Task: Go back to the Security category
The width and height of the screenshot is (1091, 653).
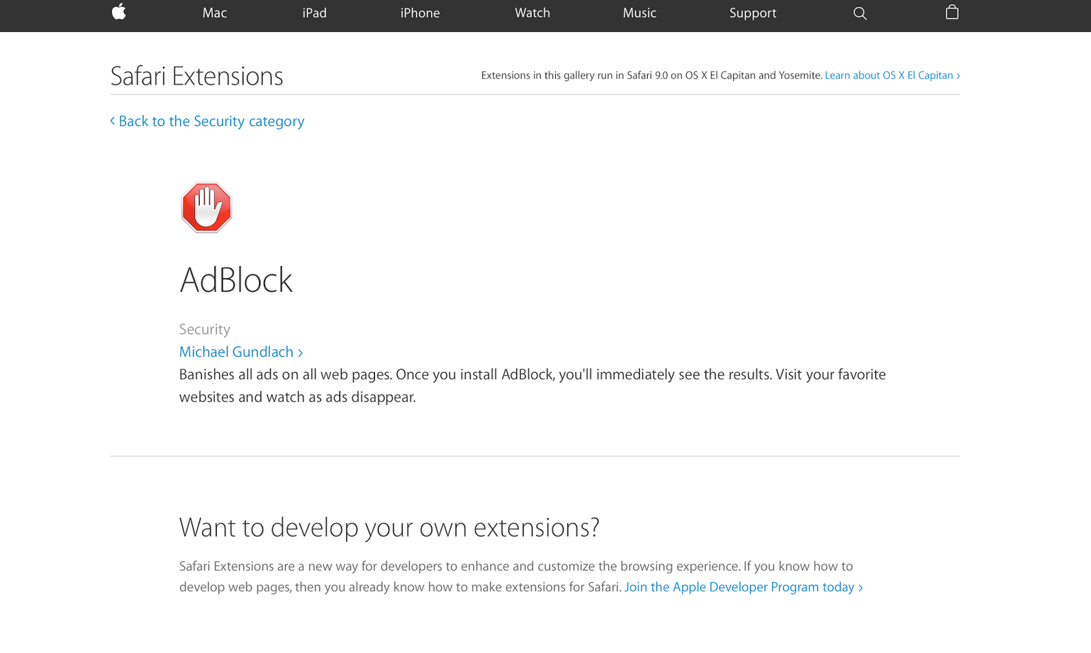Action: (207, 121)
